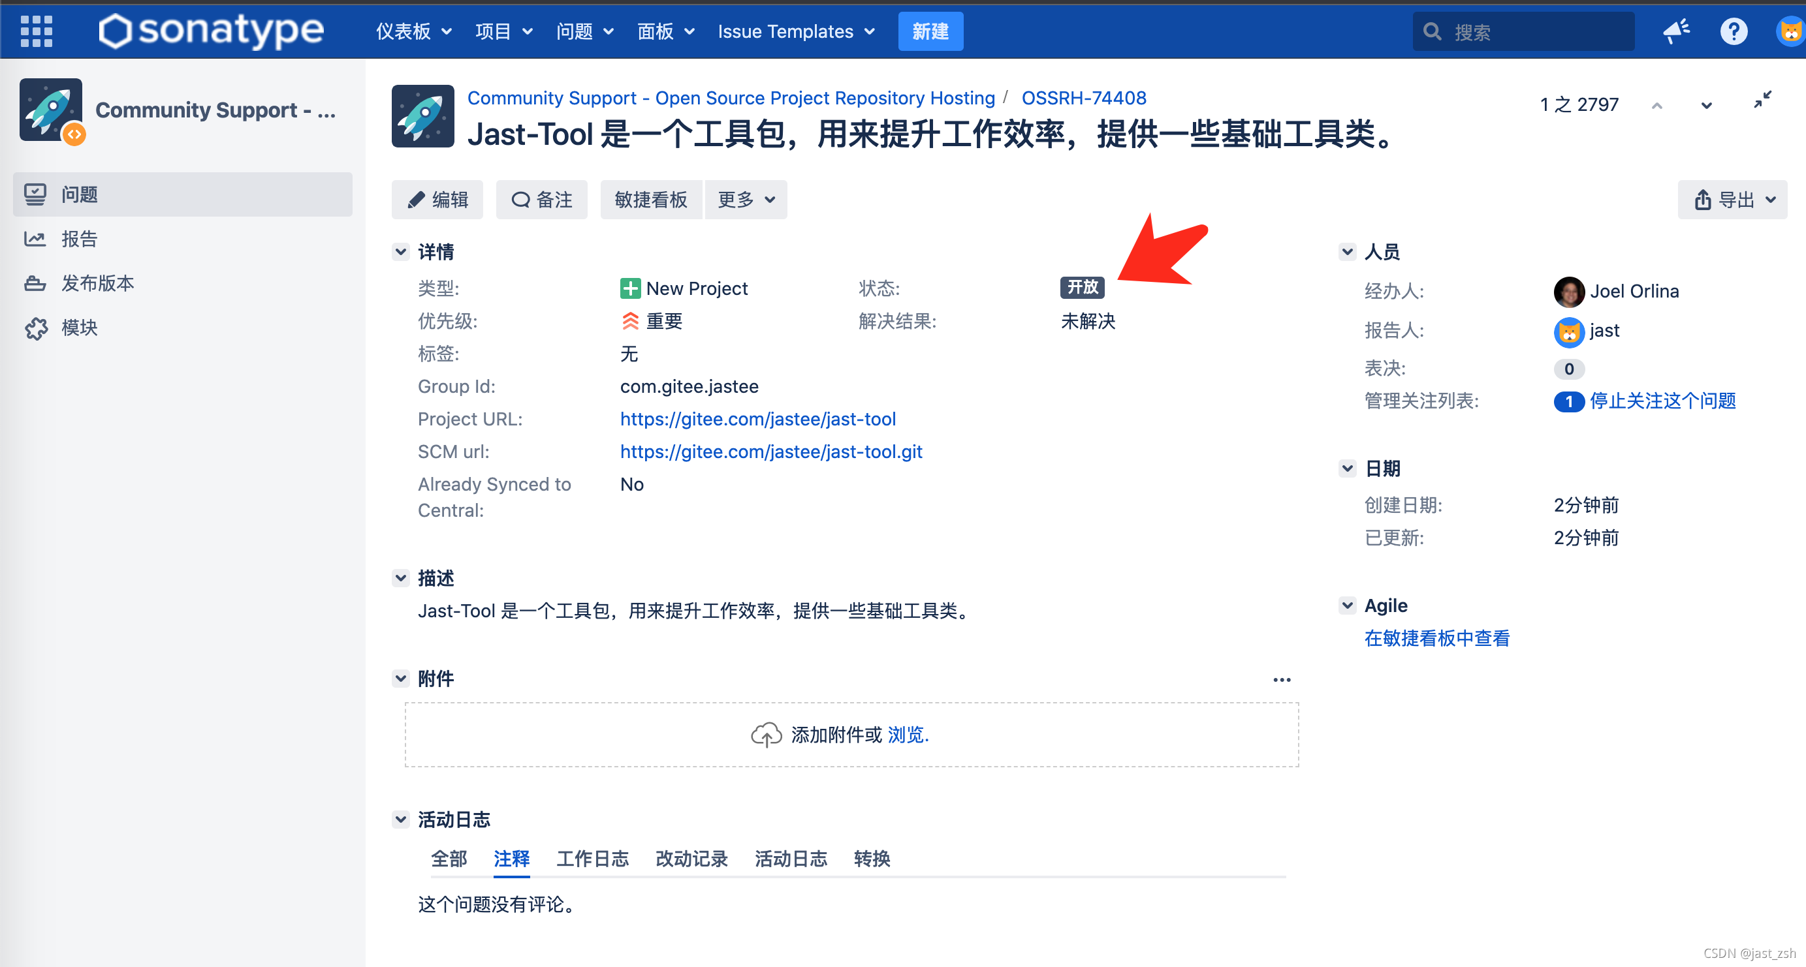Collapse the 日期 dates section
Viewport: 1806px width, 967px height.
coord(1347,468)
